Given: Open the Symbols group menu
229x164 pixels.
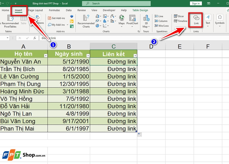Looking at the screenshot, I should click(x=220, y=21).
